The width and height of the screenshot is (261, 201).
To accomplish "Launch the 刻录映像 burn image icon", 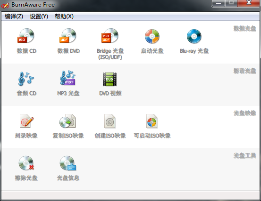I will pos(26,121).
